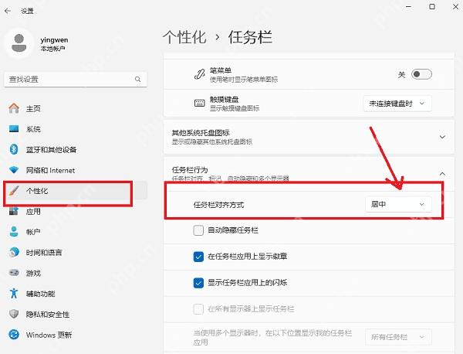Click the 在所有显示器上显示任务栏 checkbox
Image resolution: width=463 pixels, height=354 pixels.
click(198, 309)
